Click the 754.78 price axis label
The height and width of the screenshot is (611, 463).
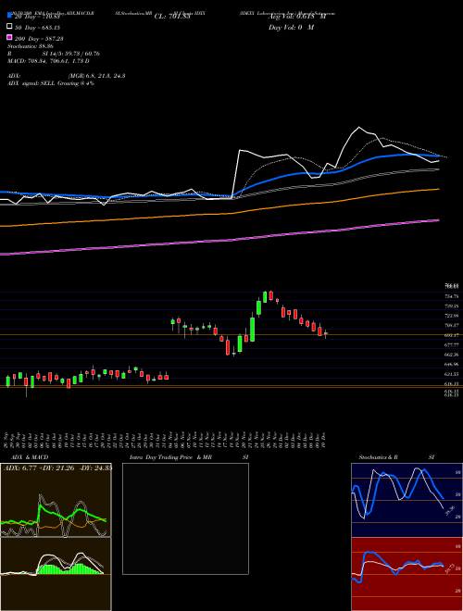[x=451, y=296]
